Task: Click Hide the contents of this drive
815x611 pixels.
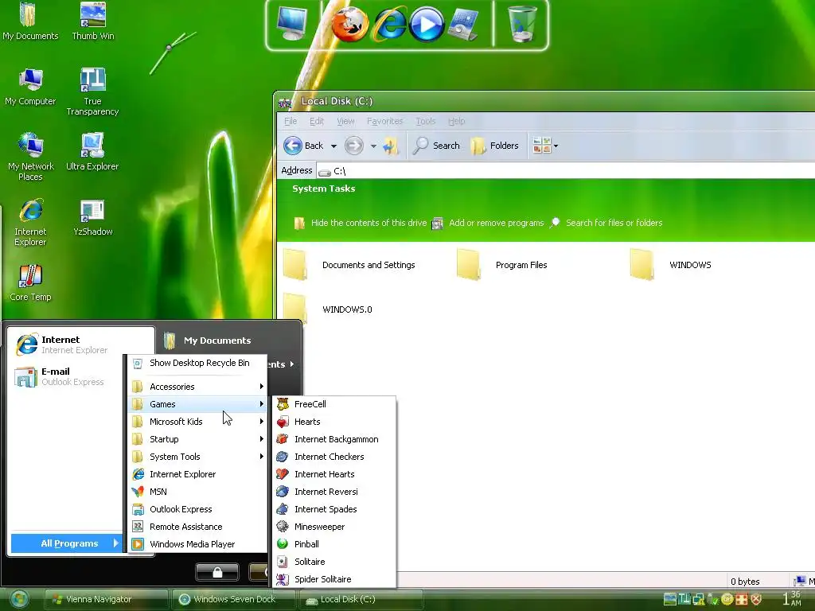Action: pos(361,223)
